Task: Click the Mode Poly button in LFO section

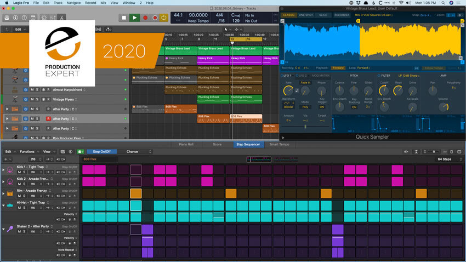Action: click(x=305, y=107)
